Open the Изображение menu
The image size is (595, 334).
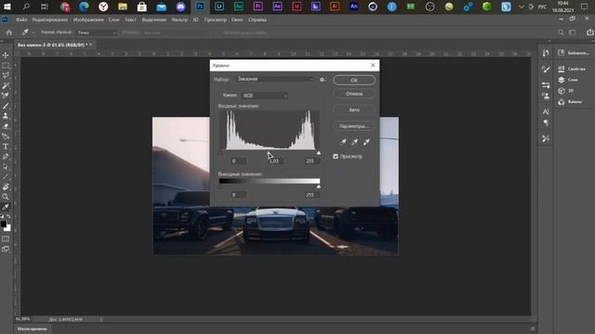tap(88, 19)
